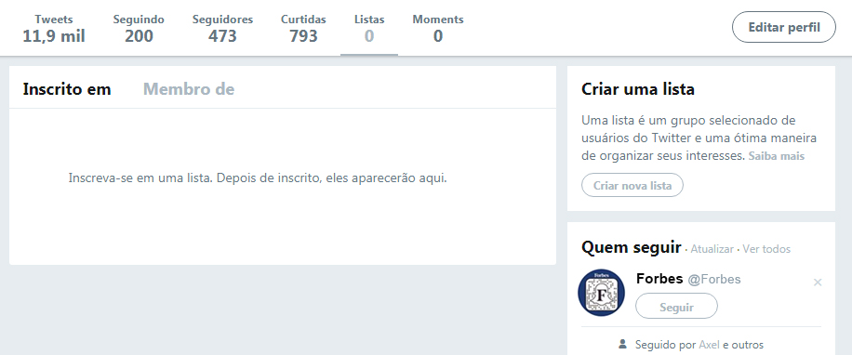This screenshot has width=852, height=355.
Task: Click the Editar perfil button
Action: coord(784,27)
